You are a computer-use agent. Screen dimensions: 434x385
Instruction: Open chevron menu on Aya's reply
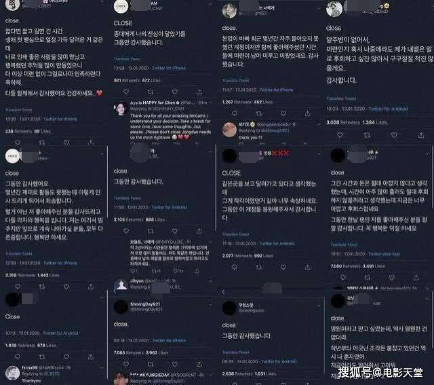coord(210,103)
